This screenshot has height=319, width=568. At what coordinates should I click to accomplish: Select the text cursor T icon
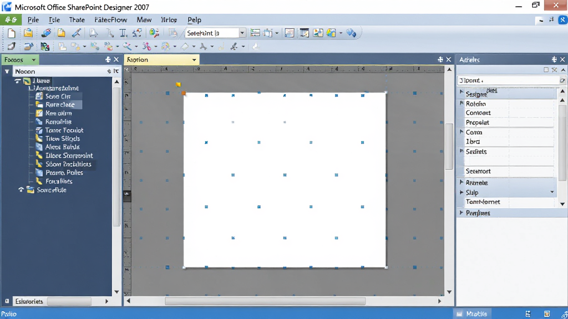[123, 33]
